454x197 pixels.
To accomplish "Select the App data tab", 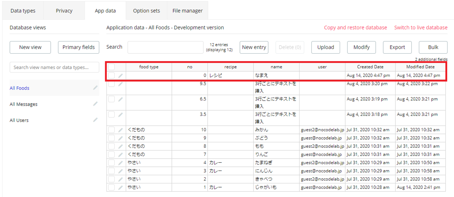I will (x=105, y=11).
